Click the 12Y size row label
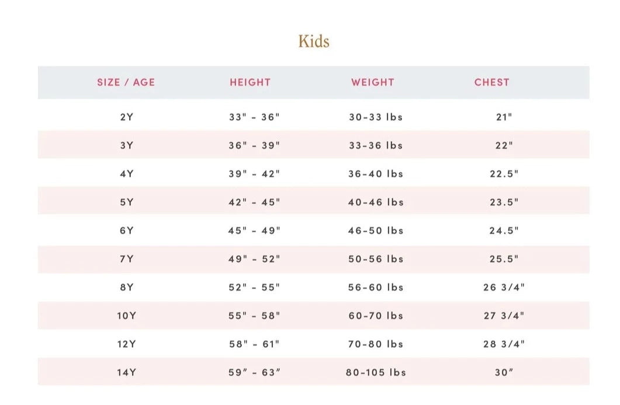This screenshot has width=620, height=405. pyautogui.click(x=127, y=344)
